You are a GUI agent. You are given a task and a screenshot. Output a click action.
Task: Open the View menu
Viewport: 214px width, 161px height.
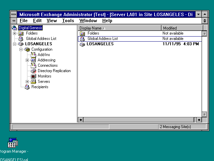pyautogui.click(x=52, y=21)
